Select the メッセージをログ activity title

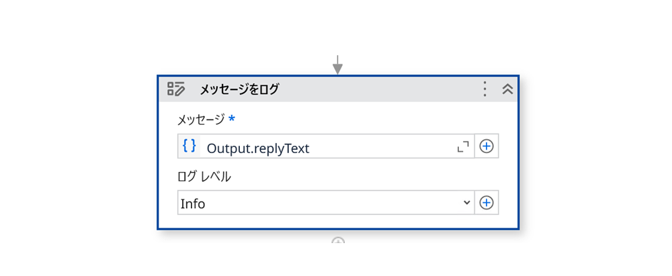click(x=239, y=89)
